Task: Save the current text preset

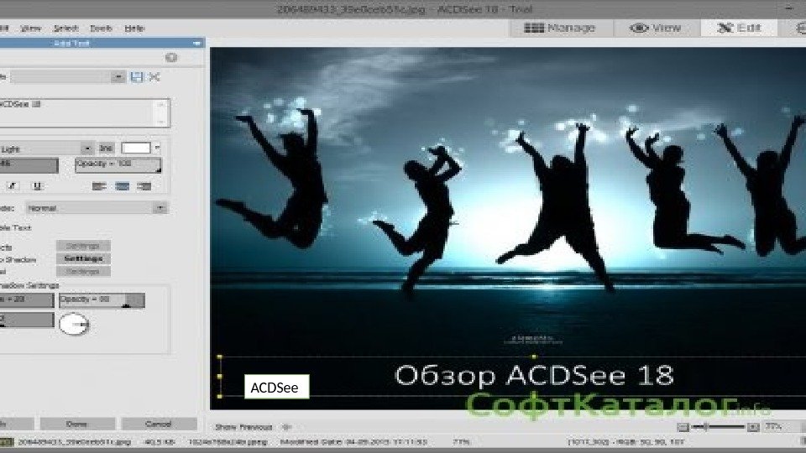Action: coord(136,77)
